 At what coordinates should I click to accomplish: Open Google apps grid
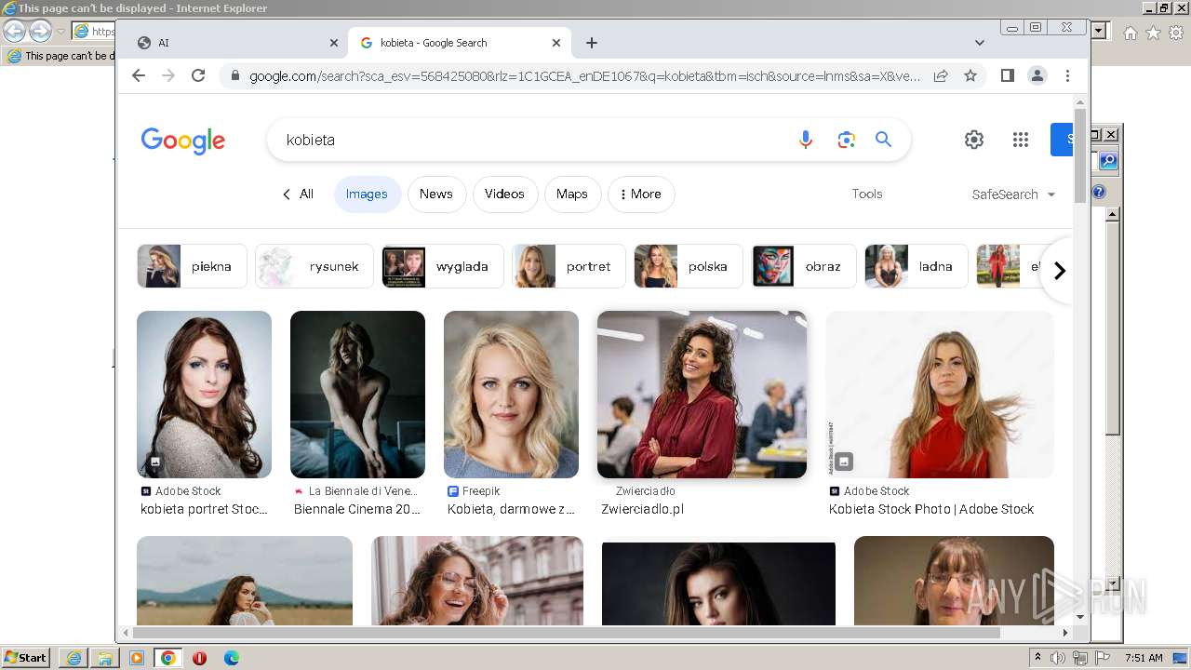pos(1021,140)
